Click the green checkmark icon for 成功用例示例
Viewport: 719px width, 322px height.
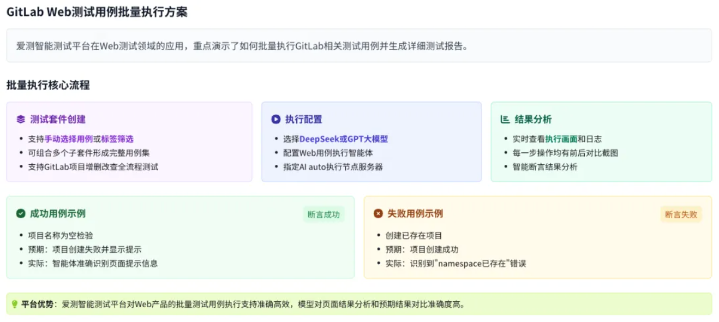point(21,213)
